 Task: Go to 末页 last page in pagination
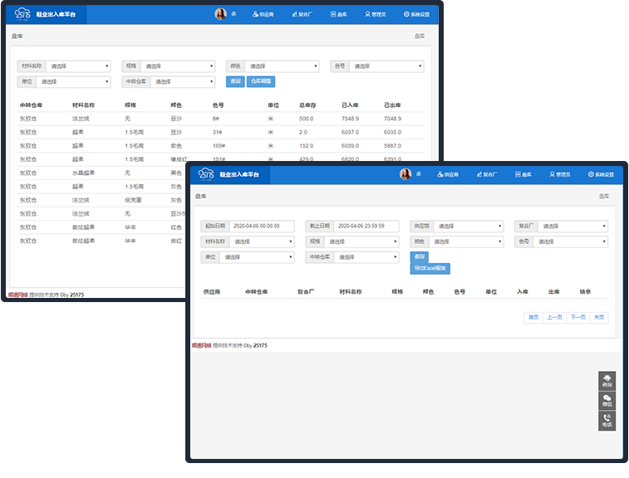599,317
